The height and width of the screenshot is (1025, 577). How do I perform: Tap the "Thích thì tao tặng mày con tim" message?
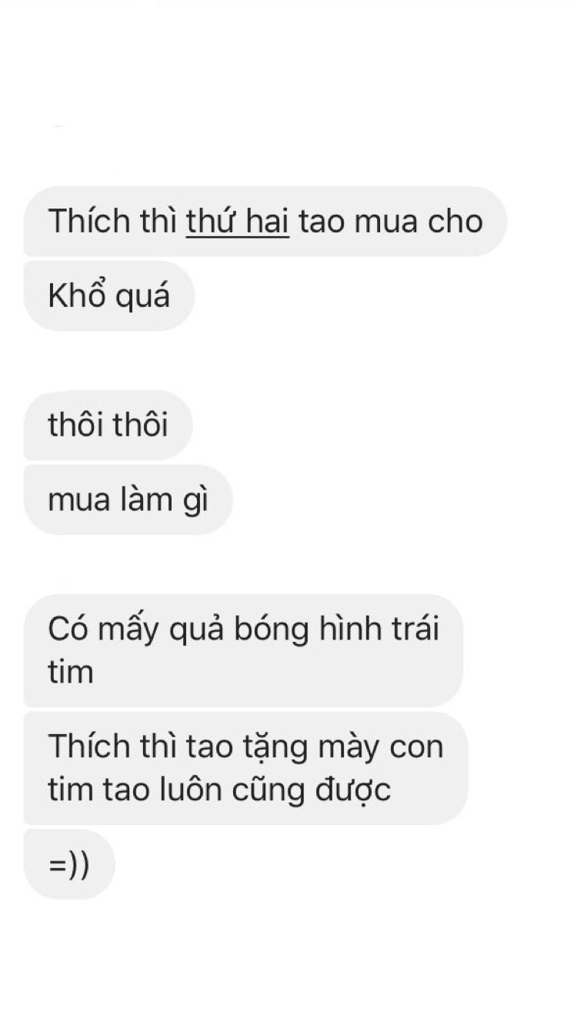tap(245, 768)
